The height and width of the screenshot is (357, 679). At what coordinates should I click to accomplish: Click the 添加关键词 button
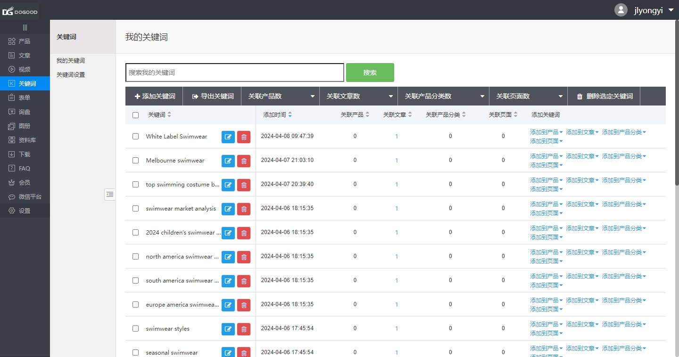[x=155, y=96]
